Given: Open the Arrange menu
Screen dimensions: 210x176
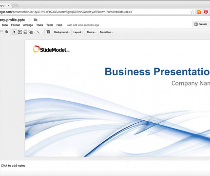Looking at the screenshot, I should coord(28,25).
